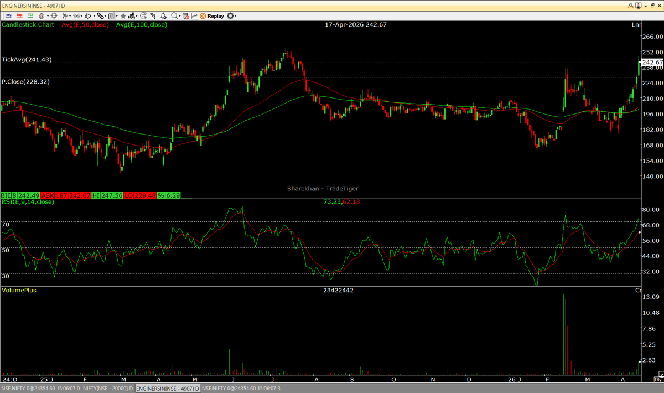Click the LO value 229.48 cell
Image resolution: width=664 pixels, height=393 pixels.
click(144, 195)
